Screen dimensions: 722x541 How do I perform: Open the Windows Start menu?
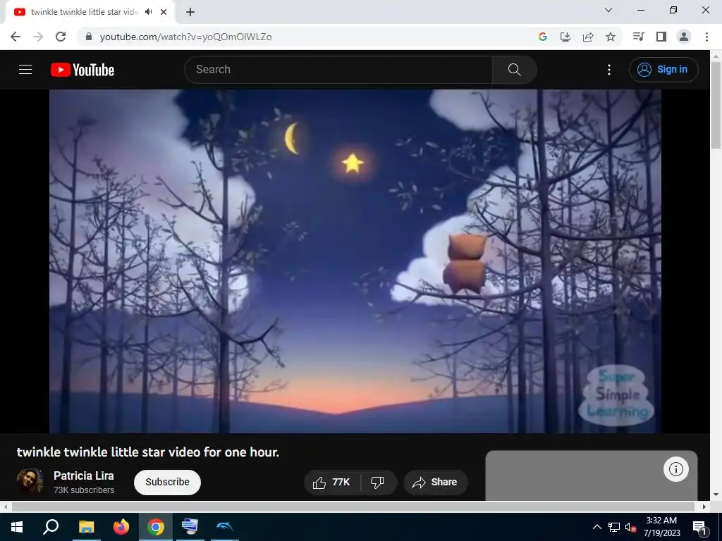[17, 527]
